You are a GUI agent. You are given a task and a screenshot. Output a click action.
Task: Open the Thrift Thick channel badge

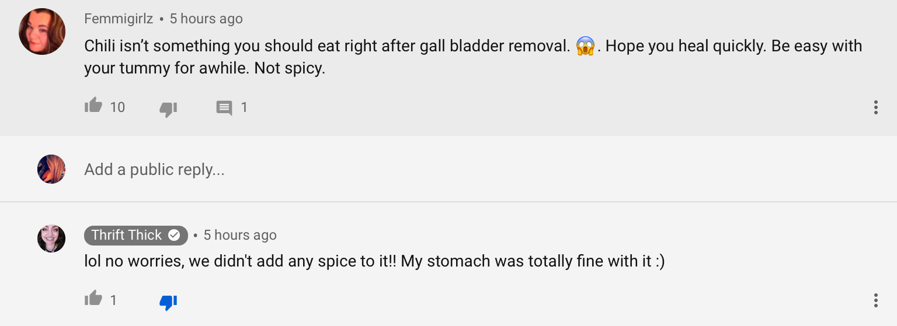[136, 235]
